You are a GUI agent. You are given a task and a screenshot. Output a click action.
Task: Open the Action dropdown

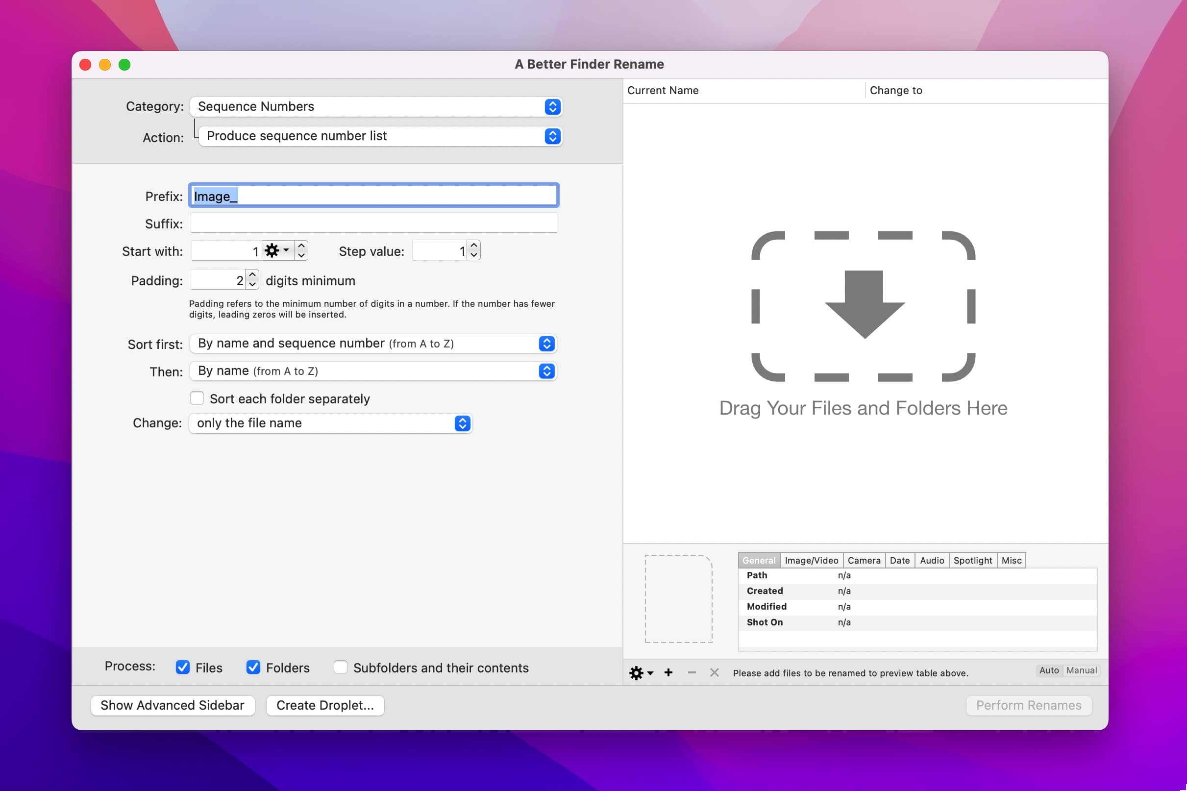pyautogui.click(x=380, y=136)
